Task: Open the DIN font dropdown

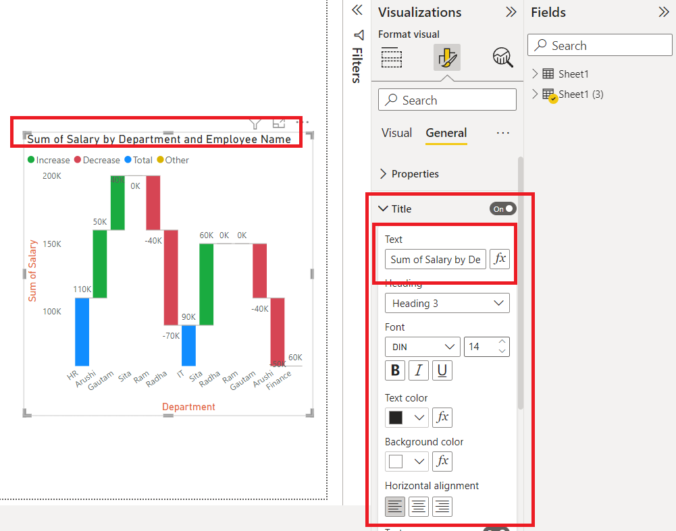Action: tap(422, 346)
